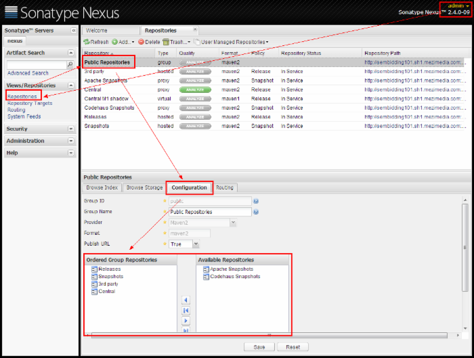Expand the Security panel
This screenshot has width=474, height=358.
tap(70, 129)
